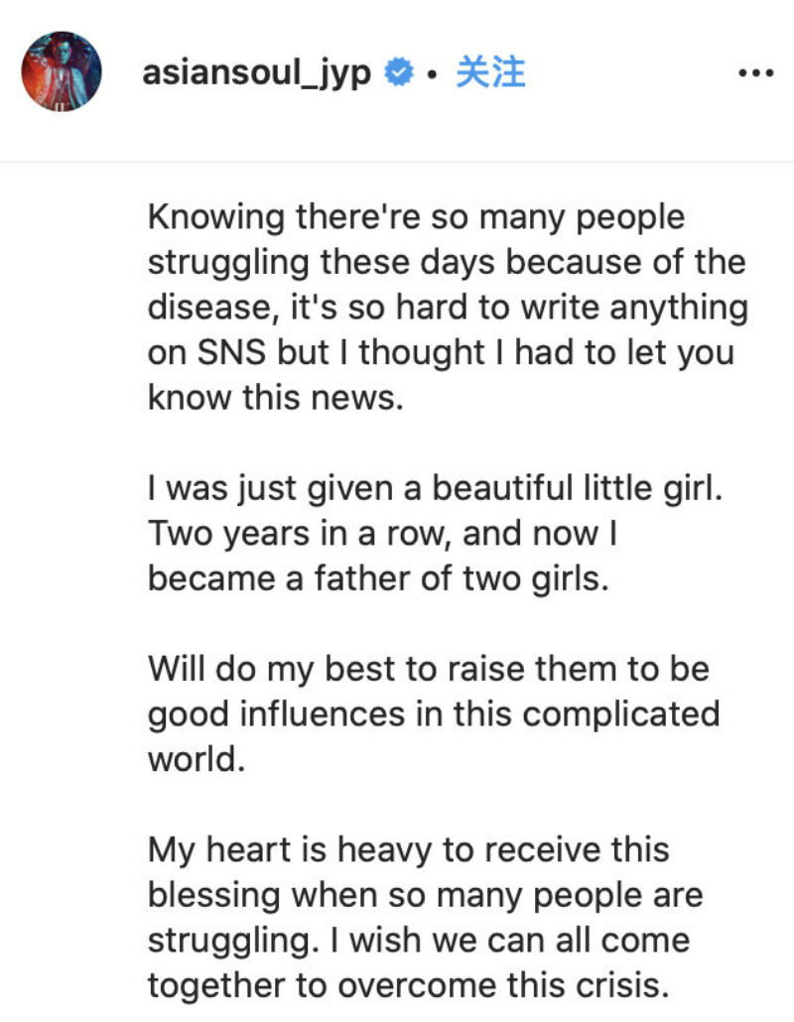This screenshot has height=1022, width=794.
Task: Click the line starting "blessing when so many"
Action: click(426, 895)
